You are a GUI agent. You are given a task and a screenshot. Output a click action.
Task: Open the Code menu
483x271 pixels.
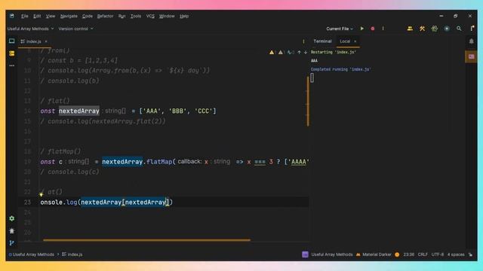tap(88, 16)
